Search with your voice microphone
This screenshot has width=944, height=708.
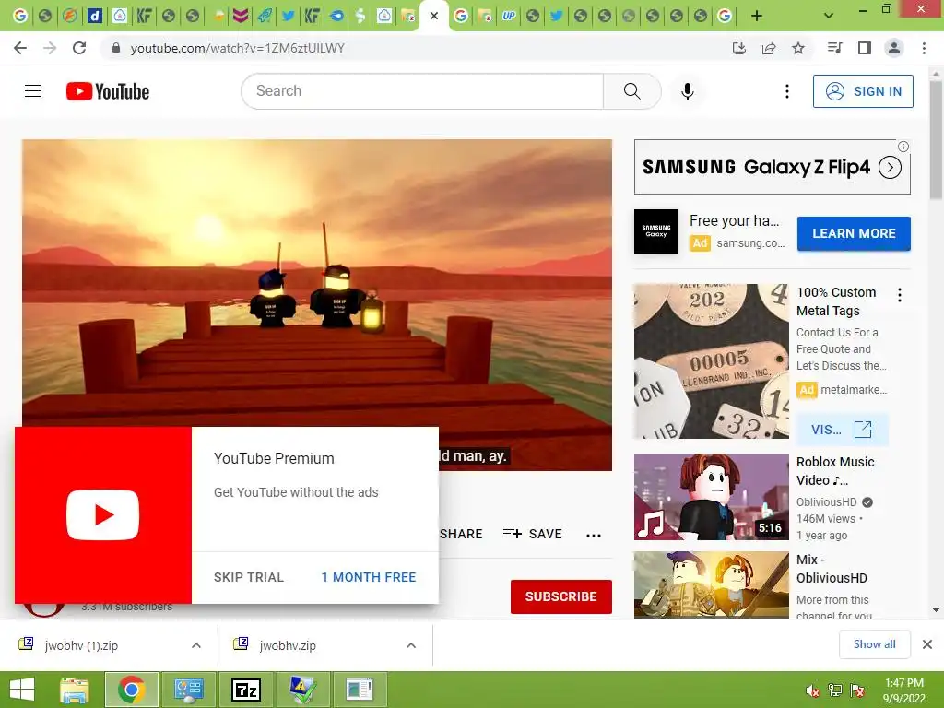click(687, 91)
